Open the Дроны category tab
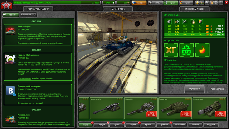This screenshot has width=229, height=129. point(117,125)
